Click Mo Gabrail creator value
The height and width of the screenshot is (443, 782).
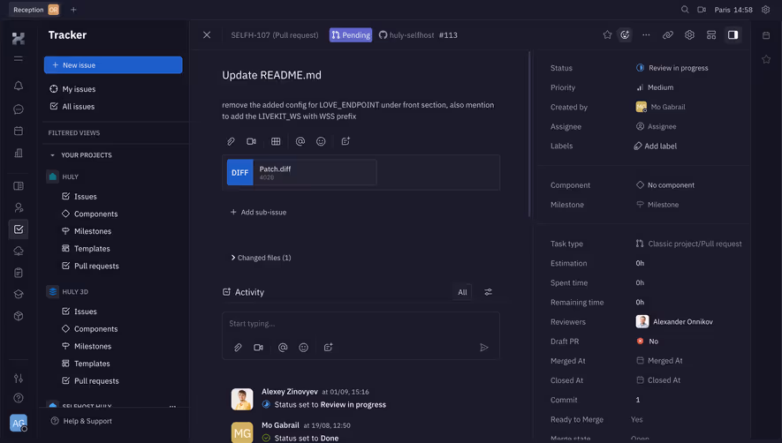click(660, 107)
